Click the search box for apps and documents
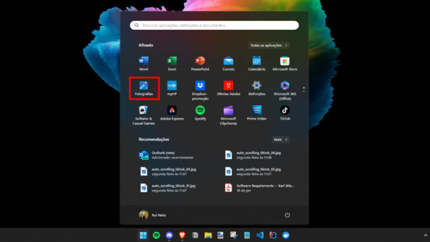 tap(214, 25)
